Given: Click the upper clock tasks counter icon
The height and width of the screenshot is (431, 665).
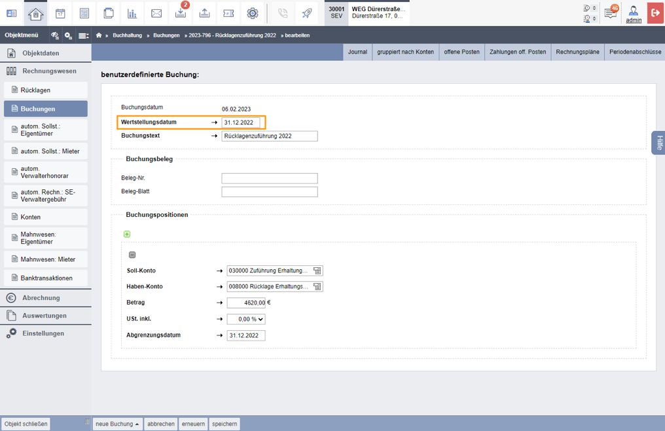Looking at the screenshot, I should coord(587,8).
